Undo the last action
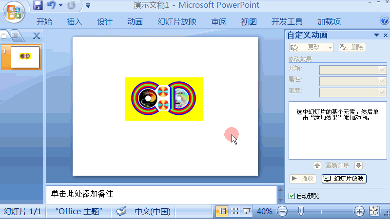 click(51, 5)
